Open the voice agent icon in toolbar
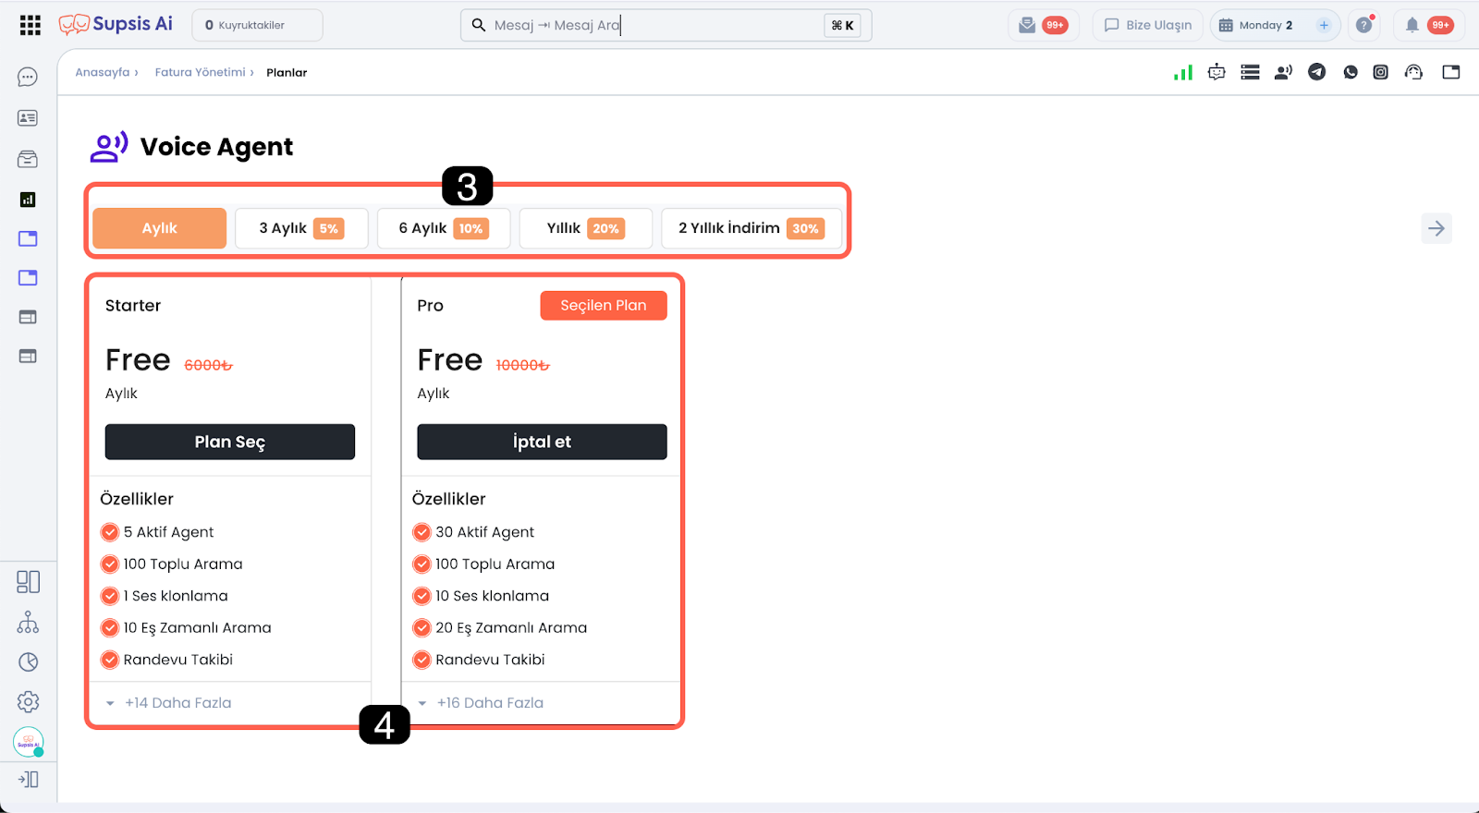 click(x=1283, y=72)
